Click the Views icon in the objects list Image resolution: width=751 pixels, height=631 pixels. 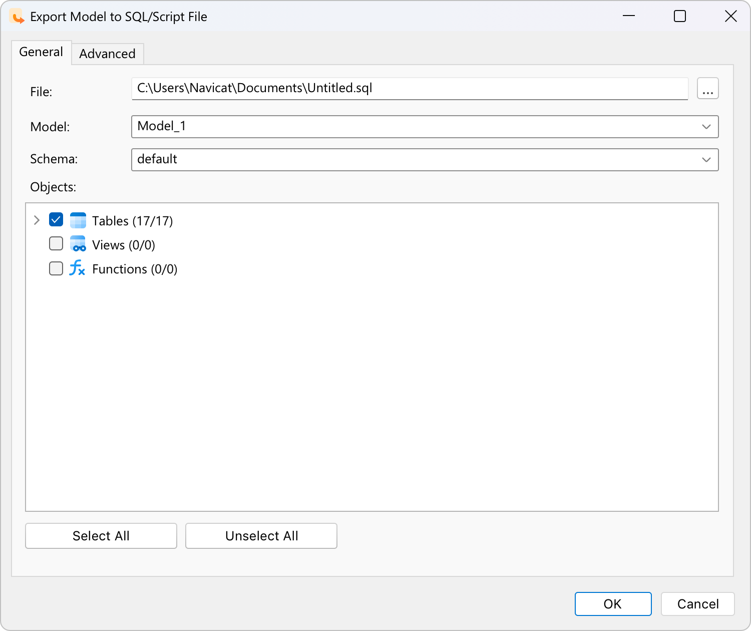point(78,244)
